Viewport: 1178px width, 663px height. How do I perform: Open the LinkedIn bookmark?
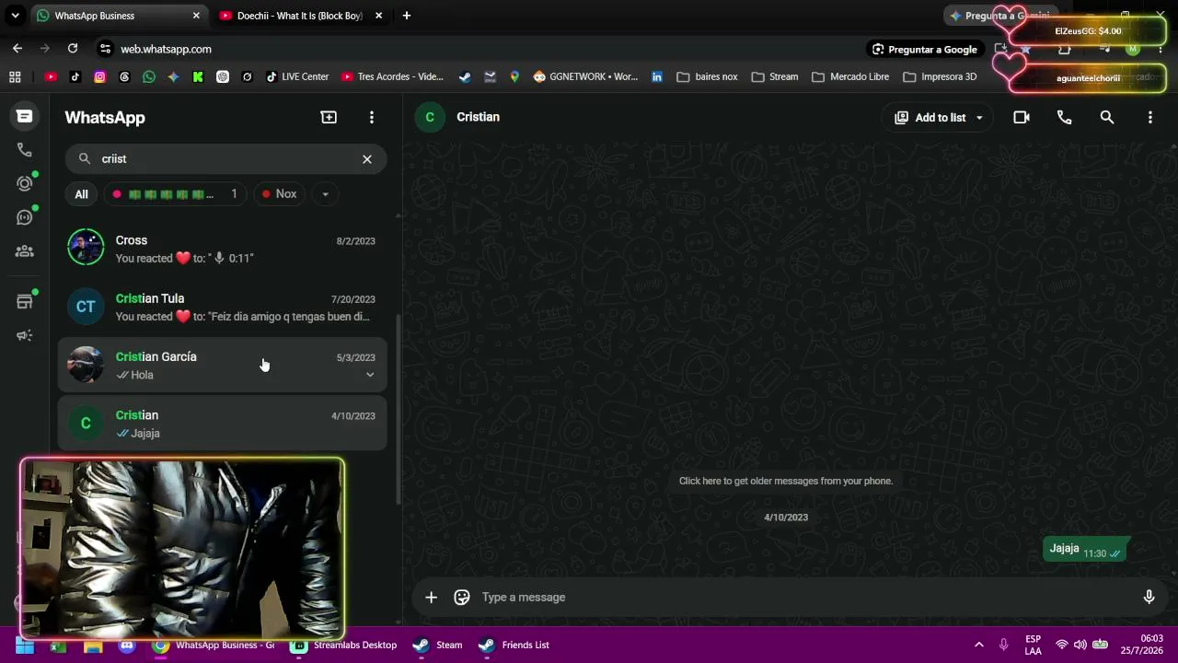657,77
